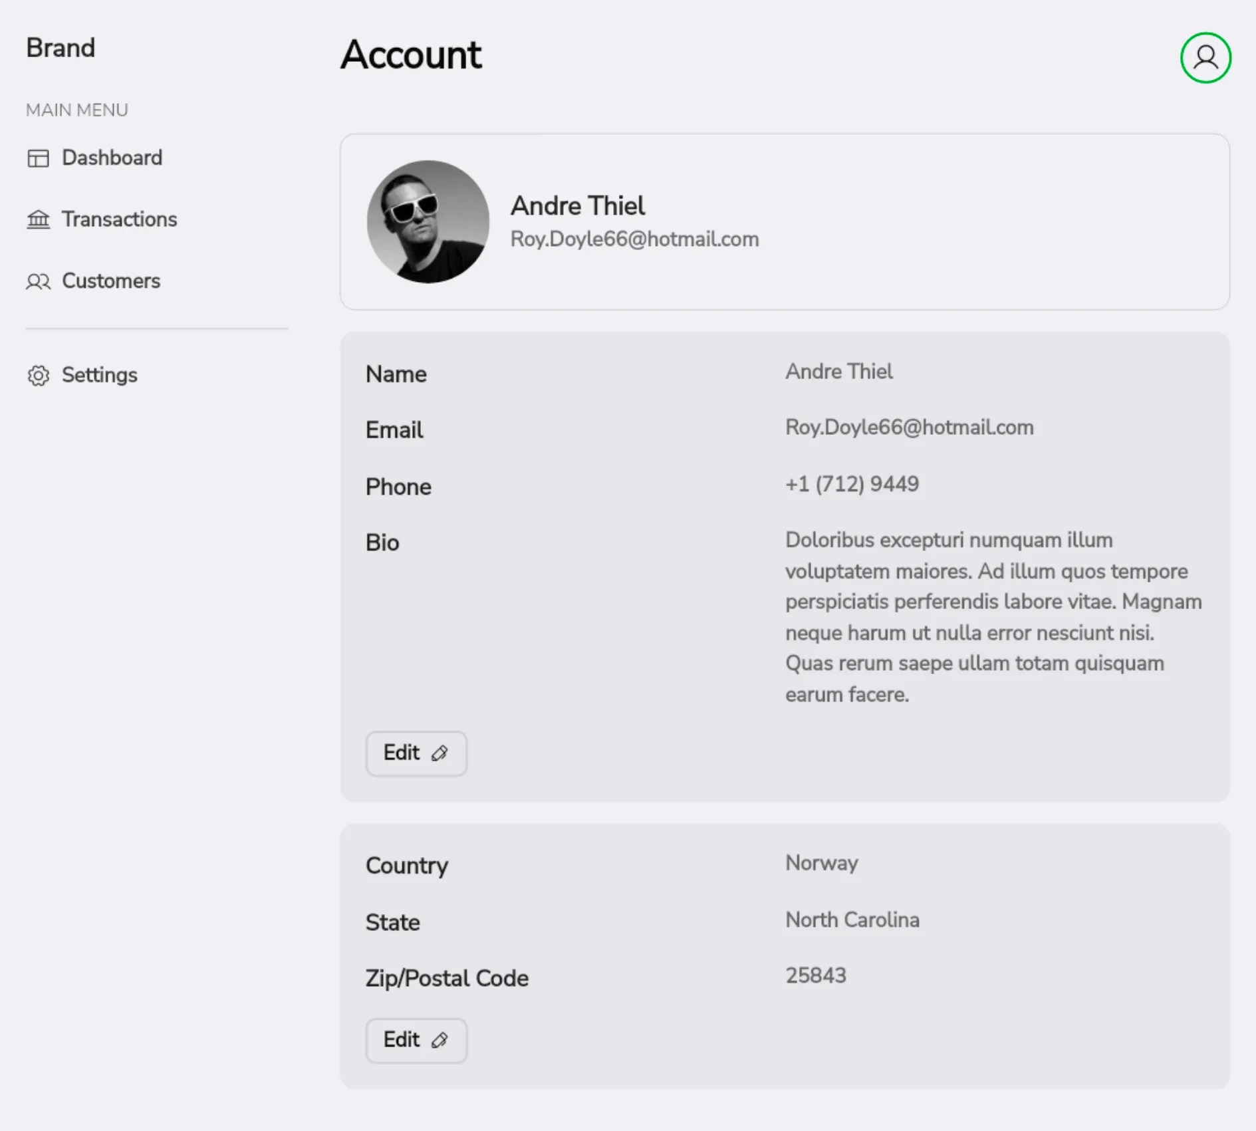Click pencil icon in profile details Edit button
The width and height of the screenshot is (1256, 1131).
440,753
